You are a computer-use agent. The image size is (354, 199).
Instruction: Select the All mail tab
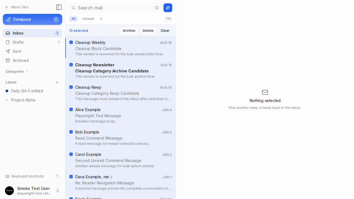click(x=73, y=19)
